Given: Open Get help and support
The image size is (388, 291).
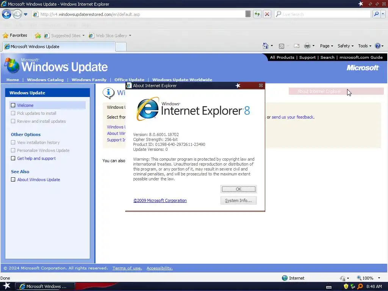Looking at the screenshot, I should point(36,158).
